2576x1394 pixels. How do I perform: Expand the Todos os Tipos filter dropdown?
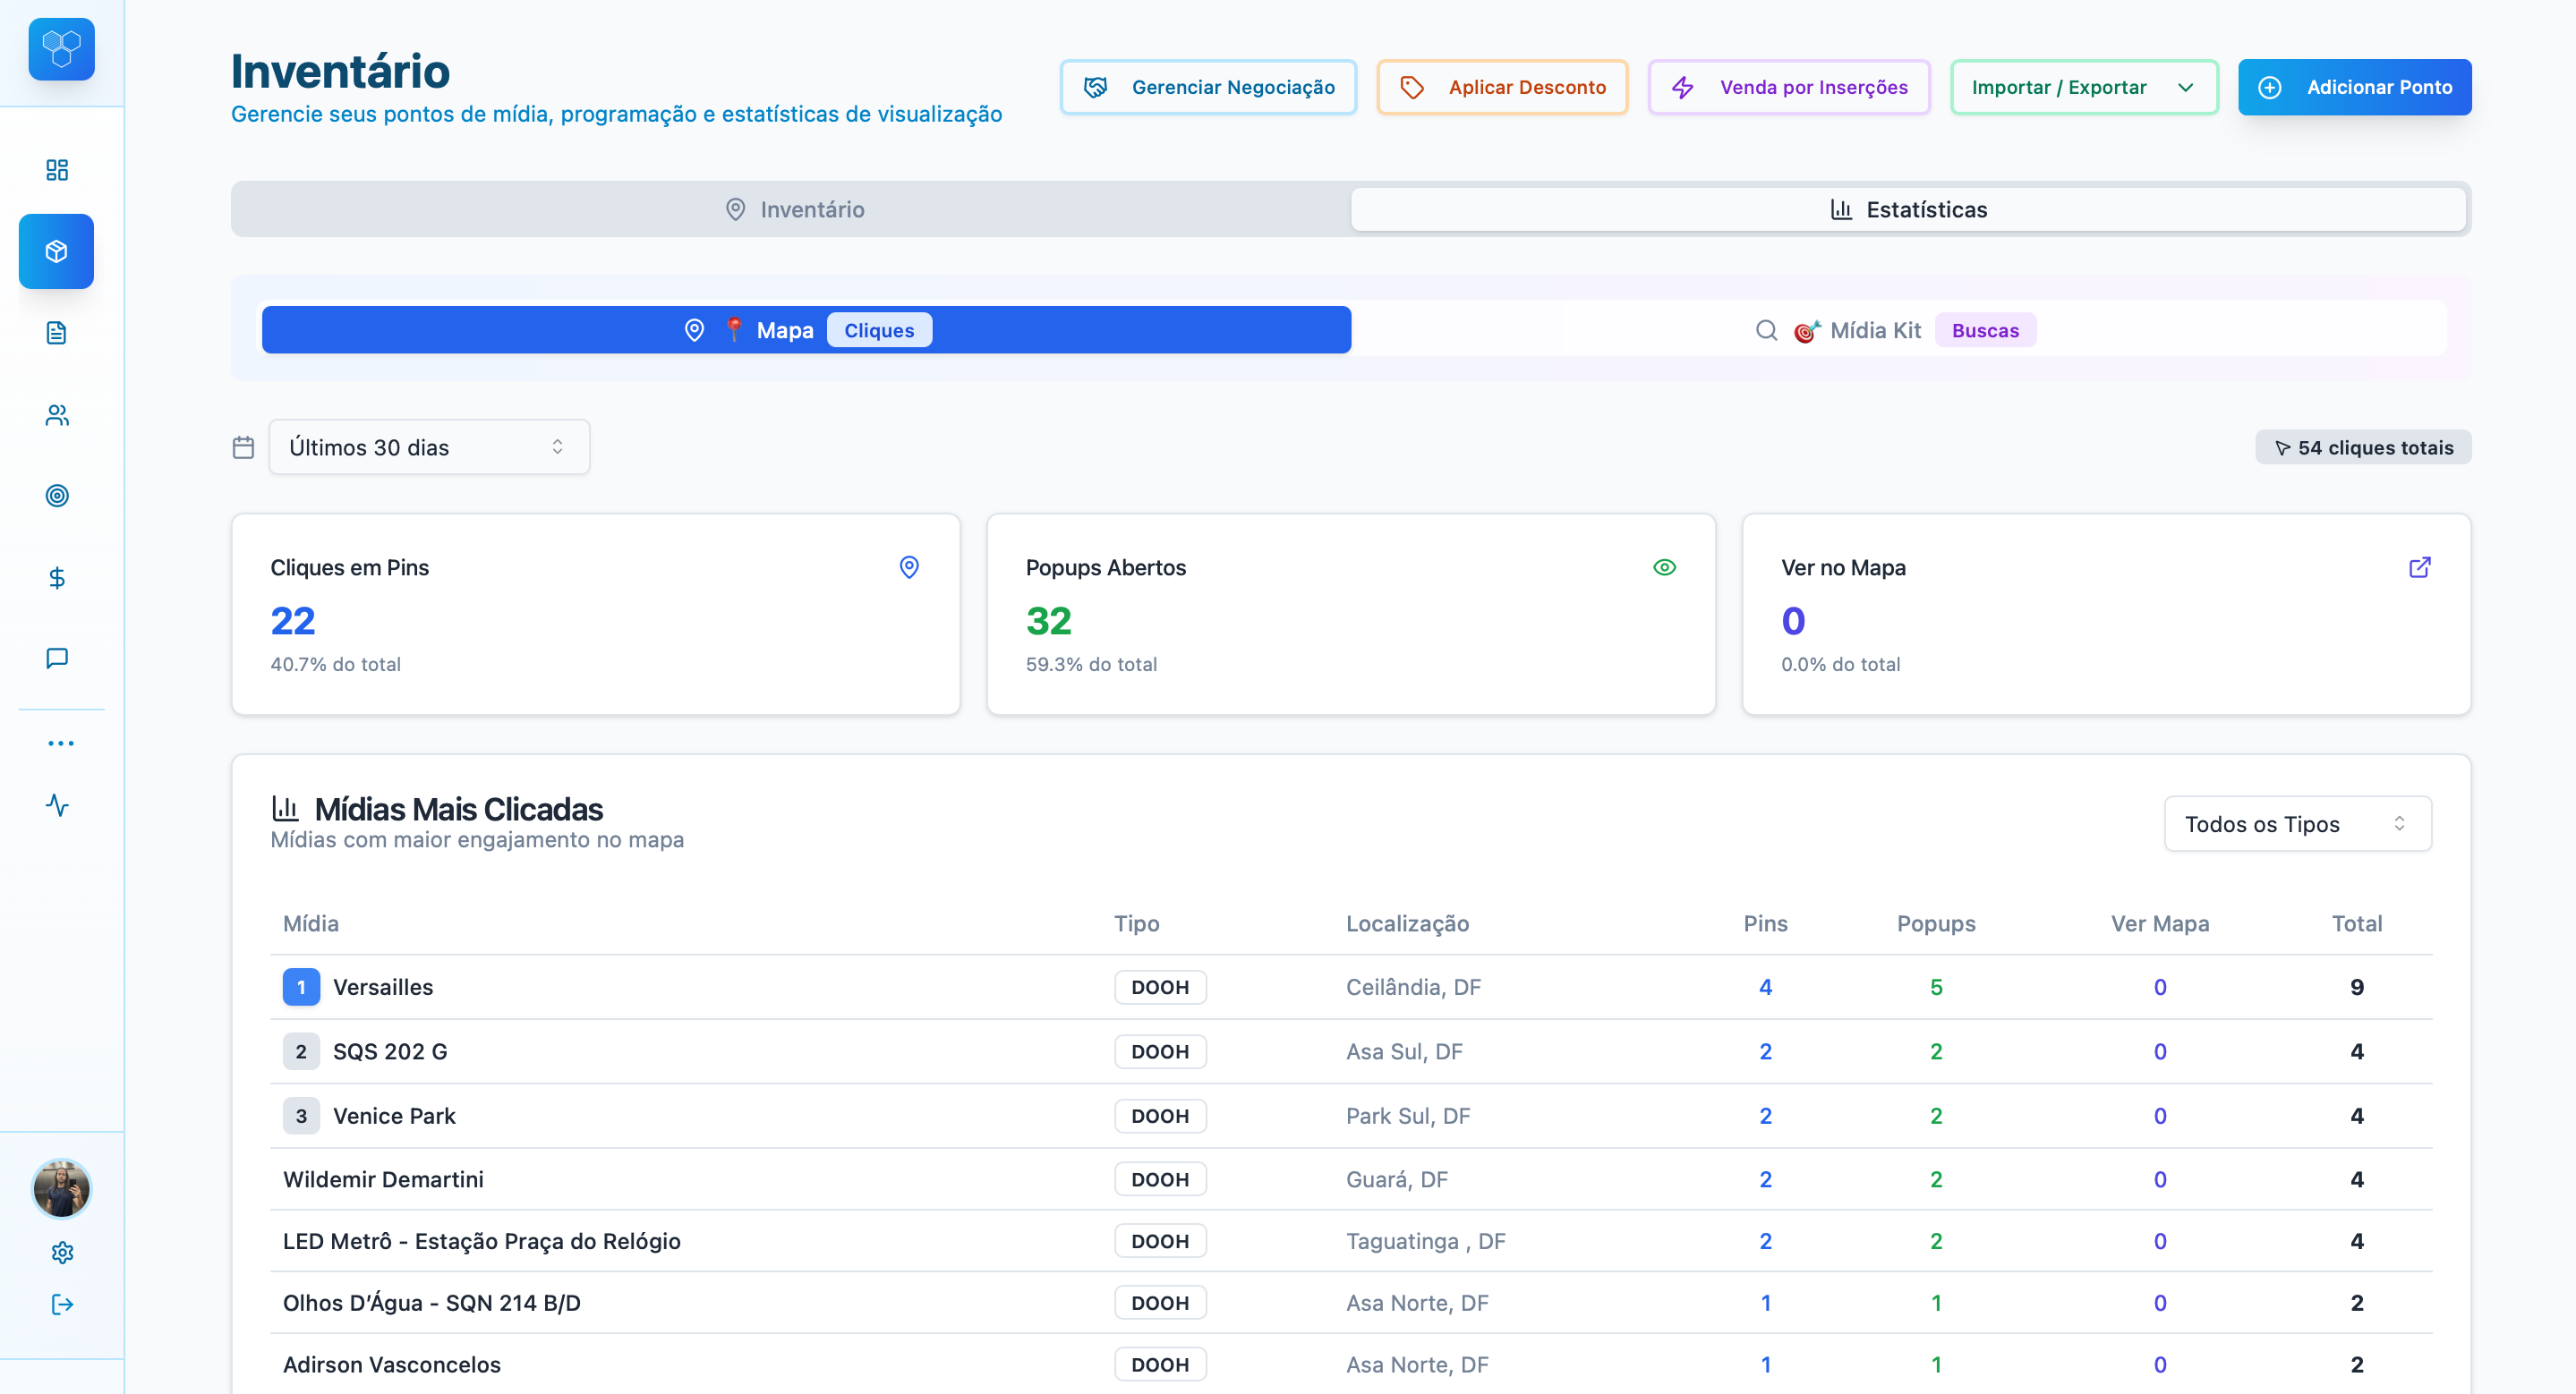coord(2297,823)
